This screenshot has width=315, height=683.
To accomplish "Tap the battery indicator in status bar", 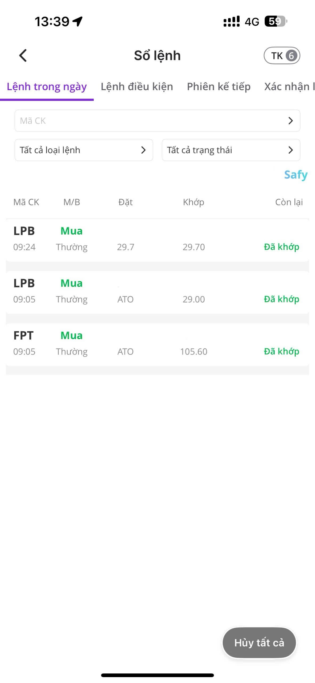I will [x=276, y=21].
